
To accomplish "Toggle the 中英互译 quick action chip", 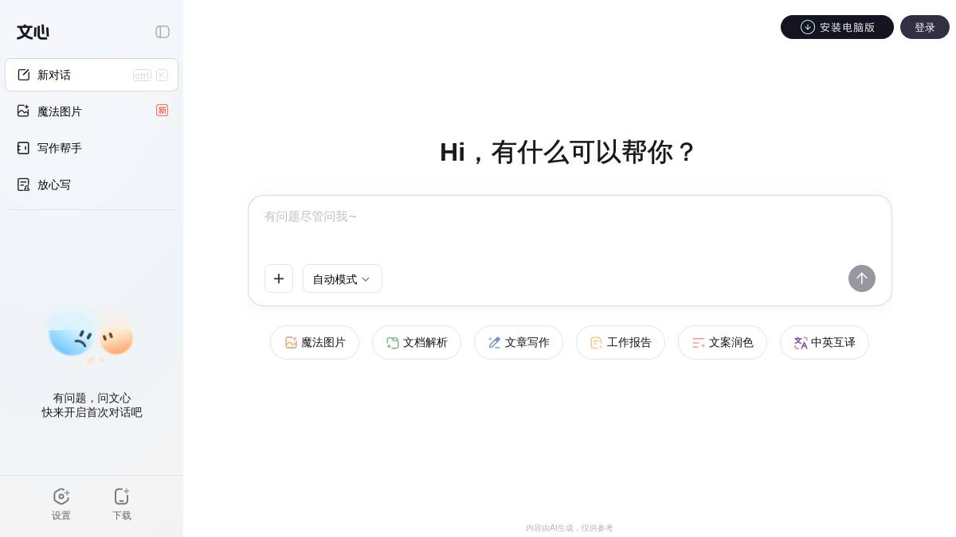I will point(825,342).
